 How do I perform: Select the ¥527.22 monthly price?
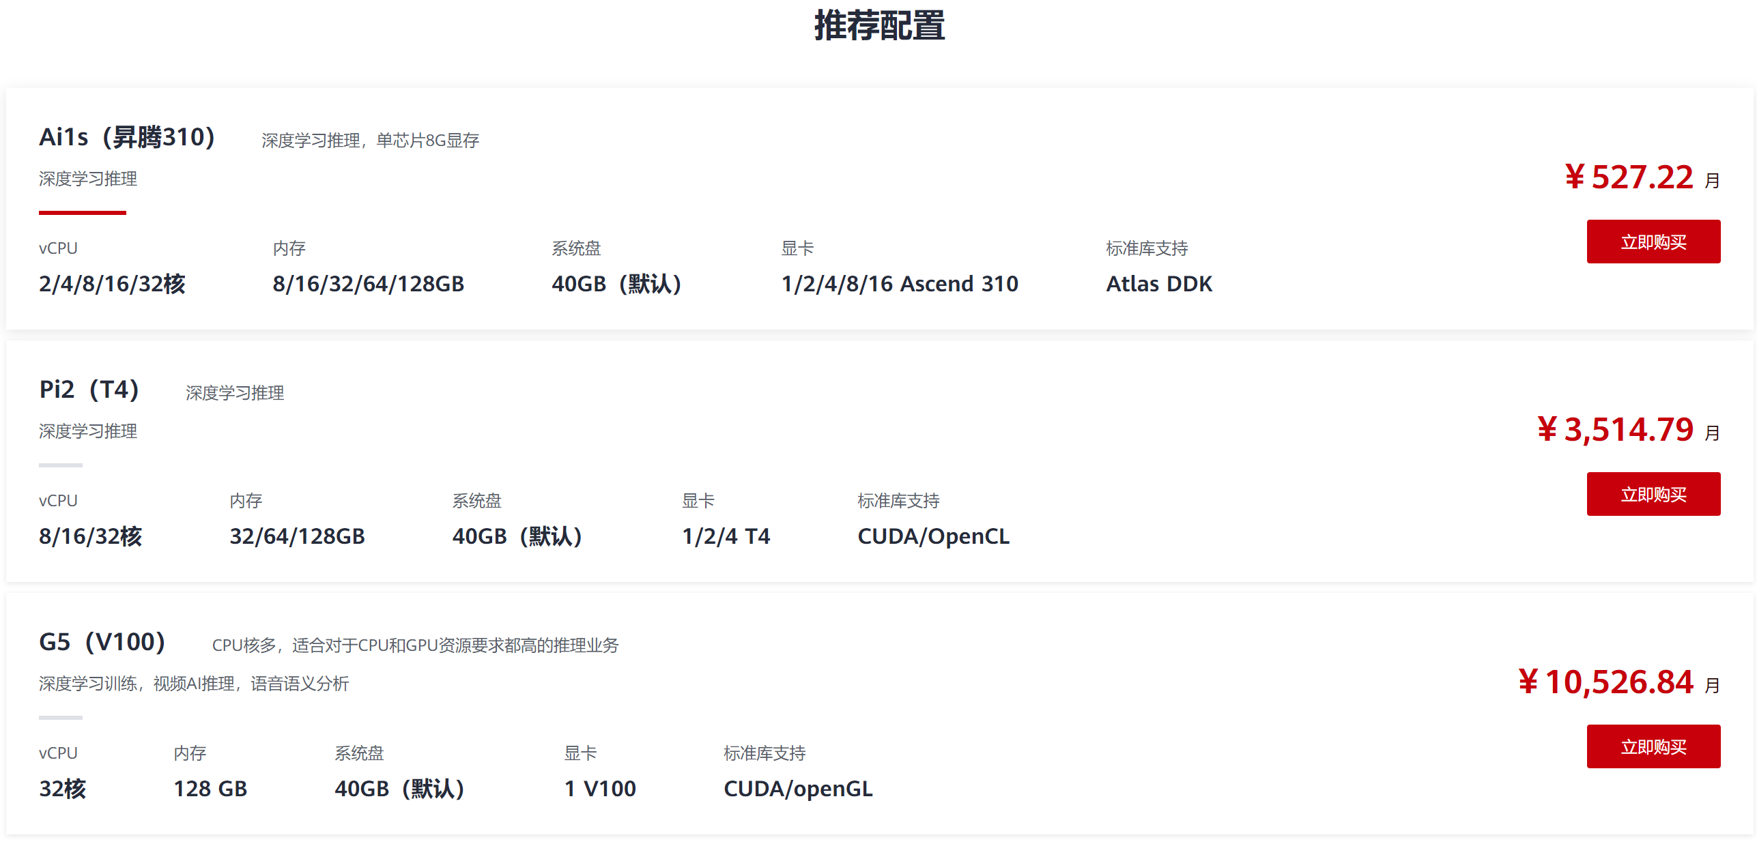1629,177
